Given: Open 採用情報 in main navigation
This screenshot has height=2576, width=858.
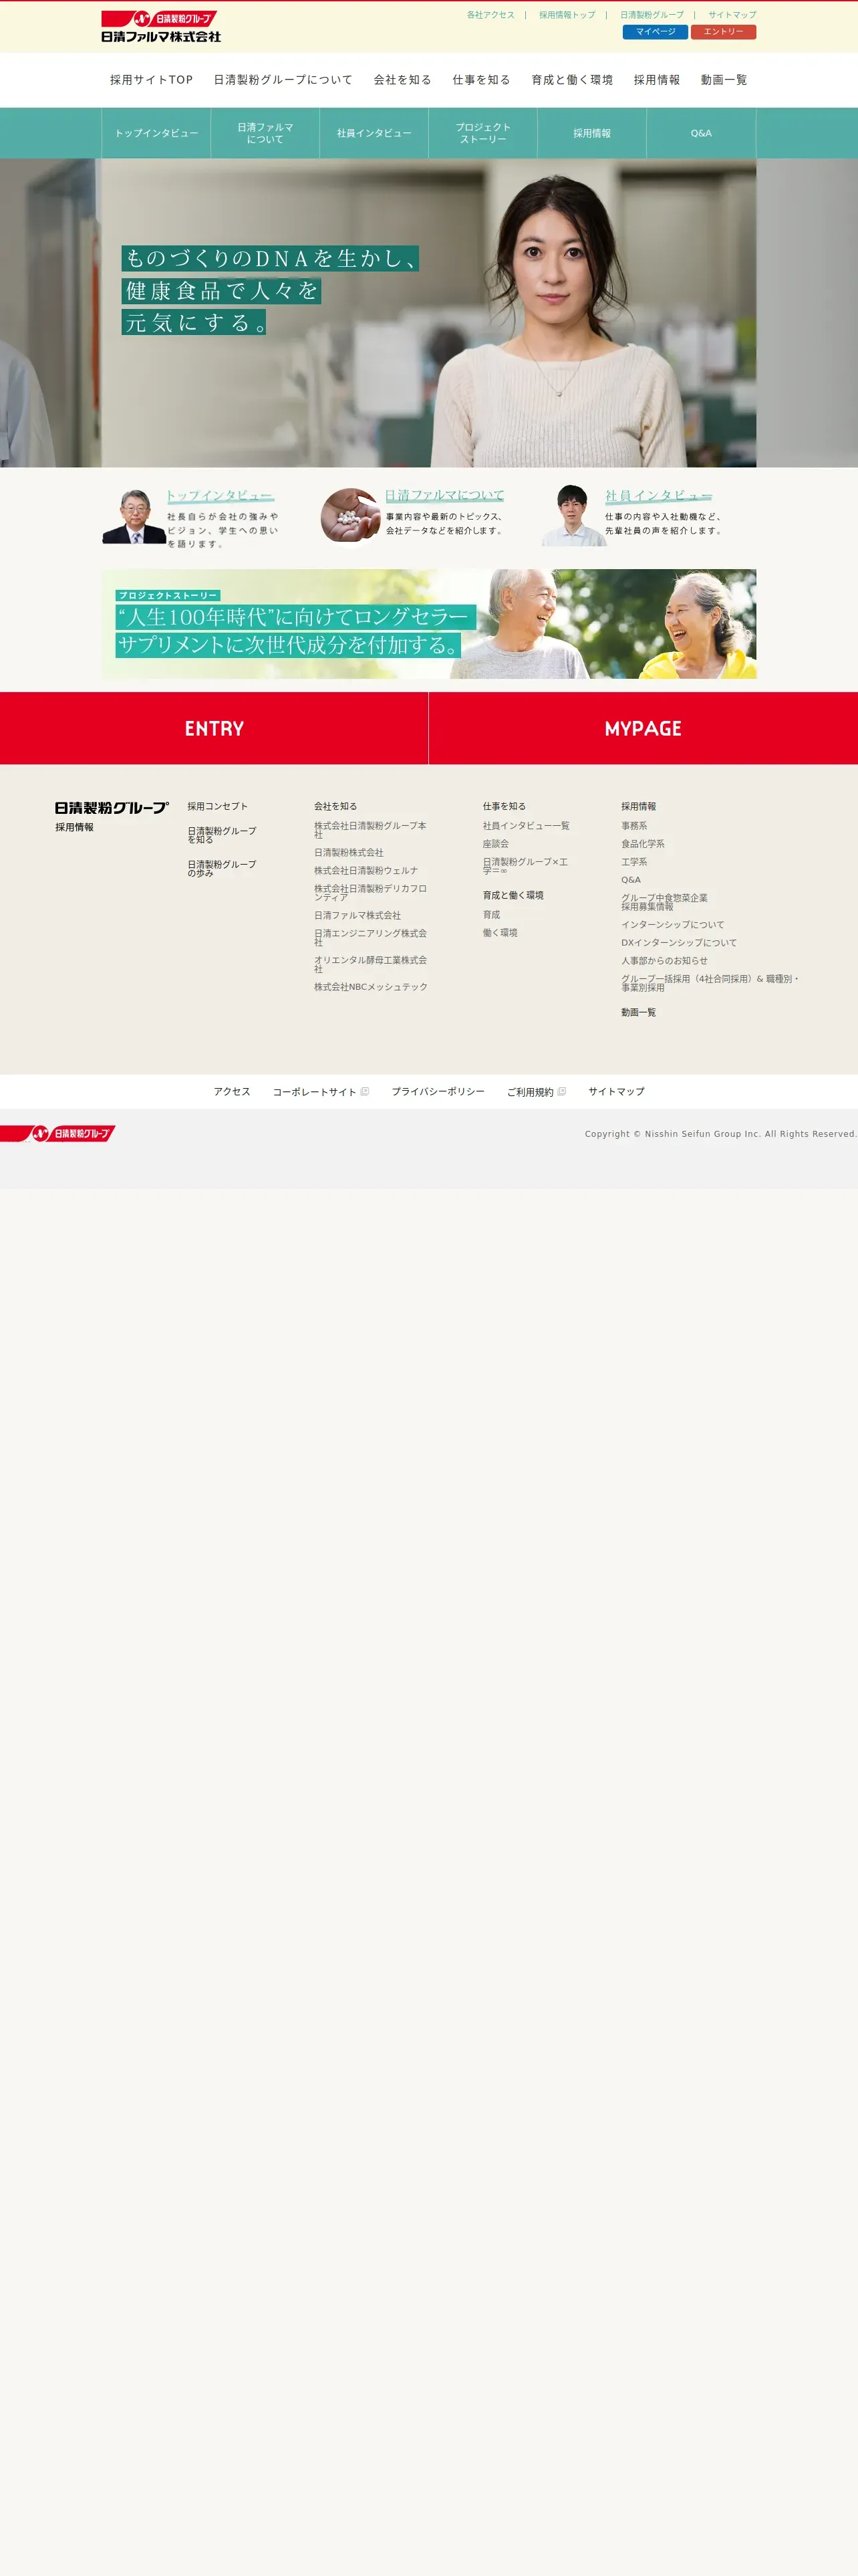Looking at the screenshot, I should coord(656,80).
